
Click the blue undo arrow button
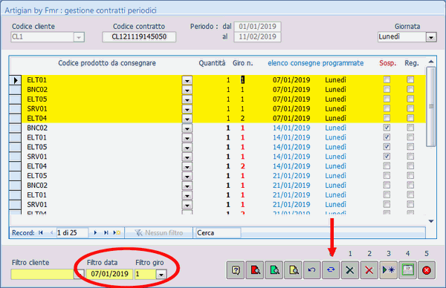tap(312, 270)
